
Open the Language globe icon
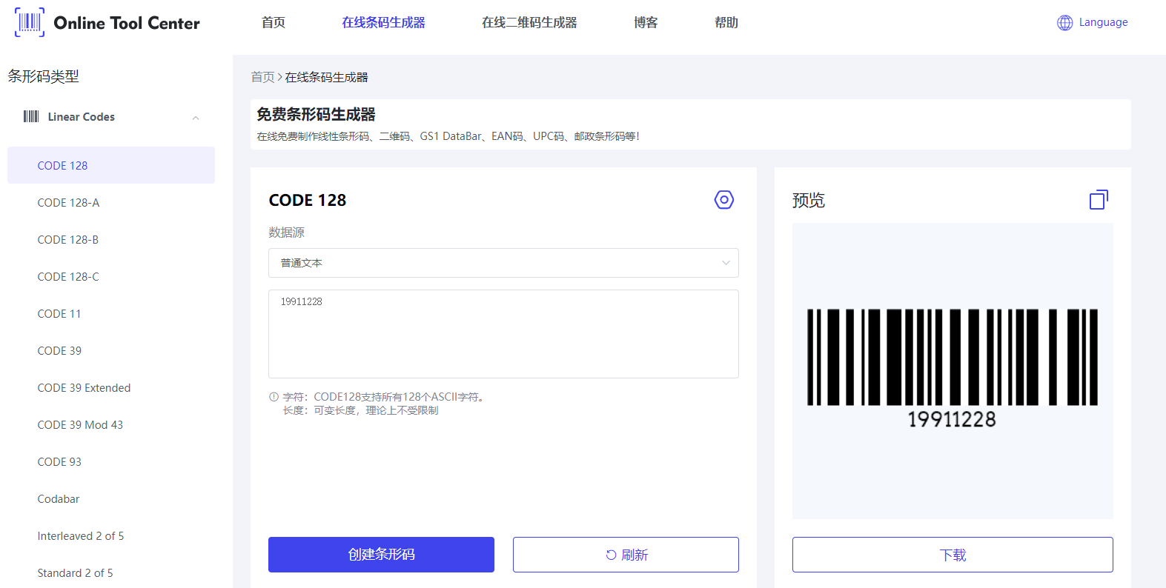coord(1064,23)
